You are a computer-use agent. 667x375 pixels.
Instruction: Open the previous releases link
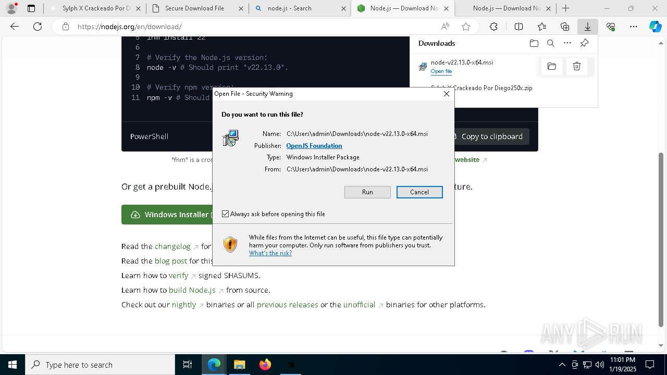pyautogui.click(x=287, y=305)
